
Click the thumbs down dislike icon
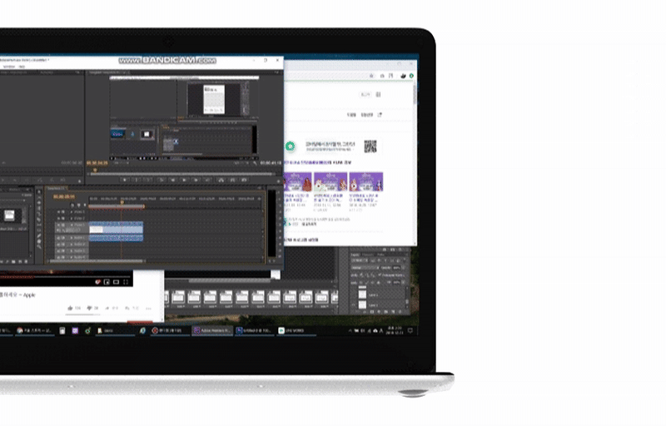tap(89, 308)
